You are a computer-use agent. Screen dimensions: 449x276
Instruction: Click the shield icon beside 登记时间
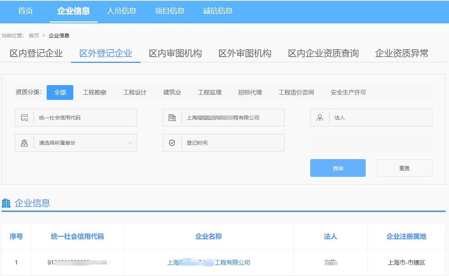coord(172,143)
